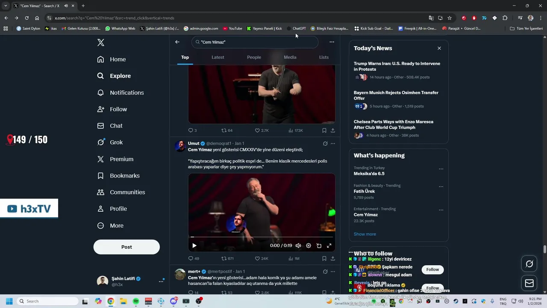Viewport: 547px width, 308px height.
Task: Expand the More menu in the sidebar
Action: click(x=110, y=225)
